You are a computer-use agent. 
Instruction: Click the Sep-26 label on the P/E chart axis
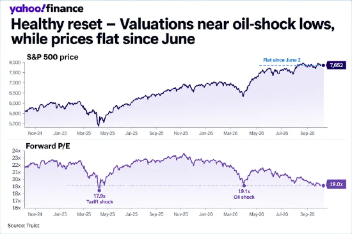307,214
